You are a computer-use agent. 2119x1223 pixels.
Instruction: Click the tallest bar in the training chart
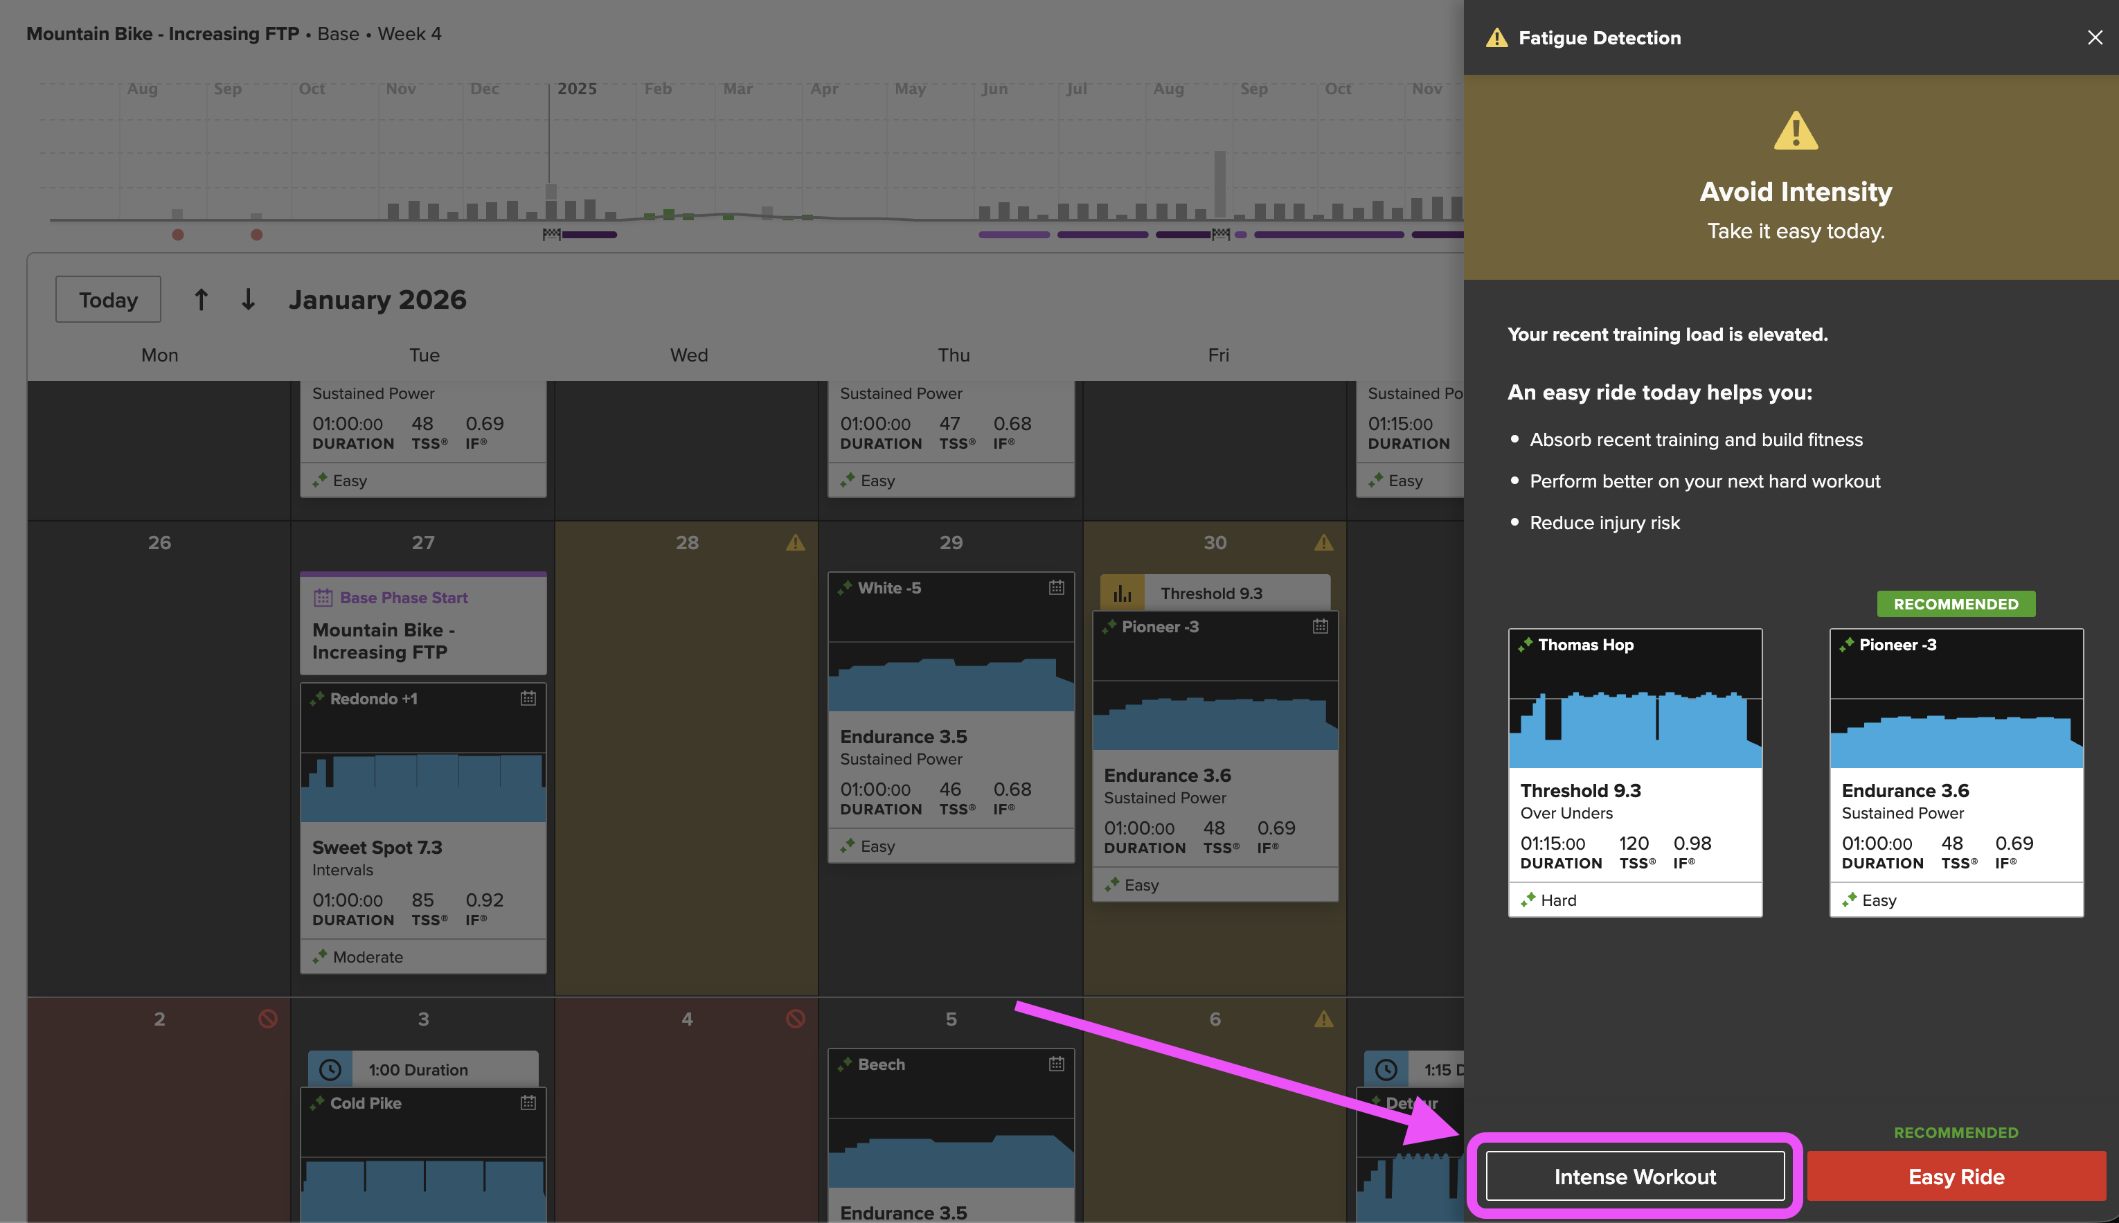tap(1219, 186)
